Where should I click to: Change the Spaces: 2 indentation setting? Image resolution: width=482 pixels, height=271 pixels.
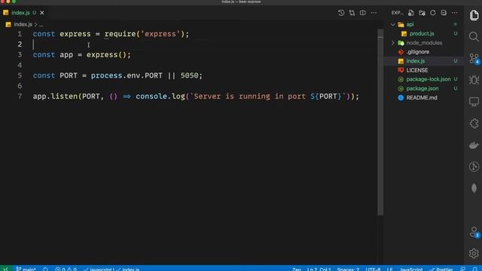point(348,269)
